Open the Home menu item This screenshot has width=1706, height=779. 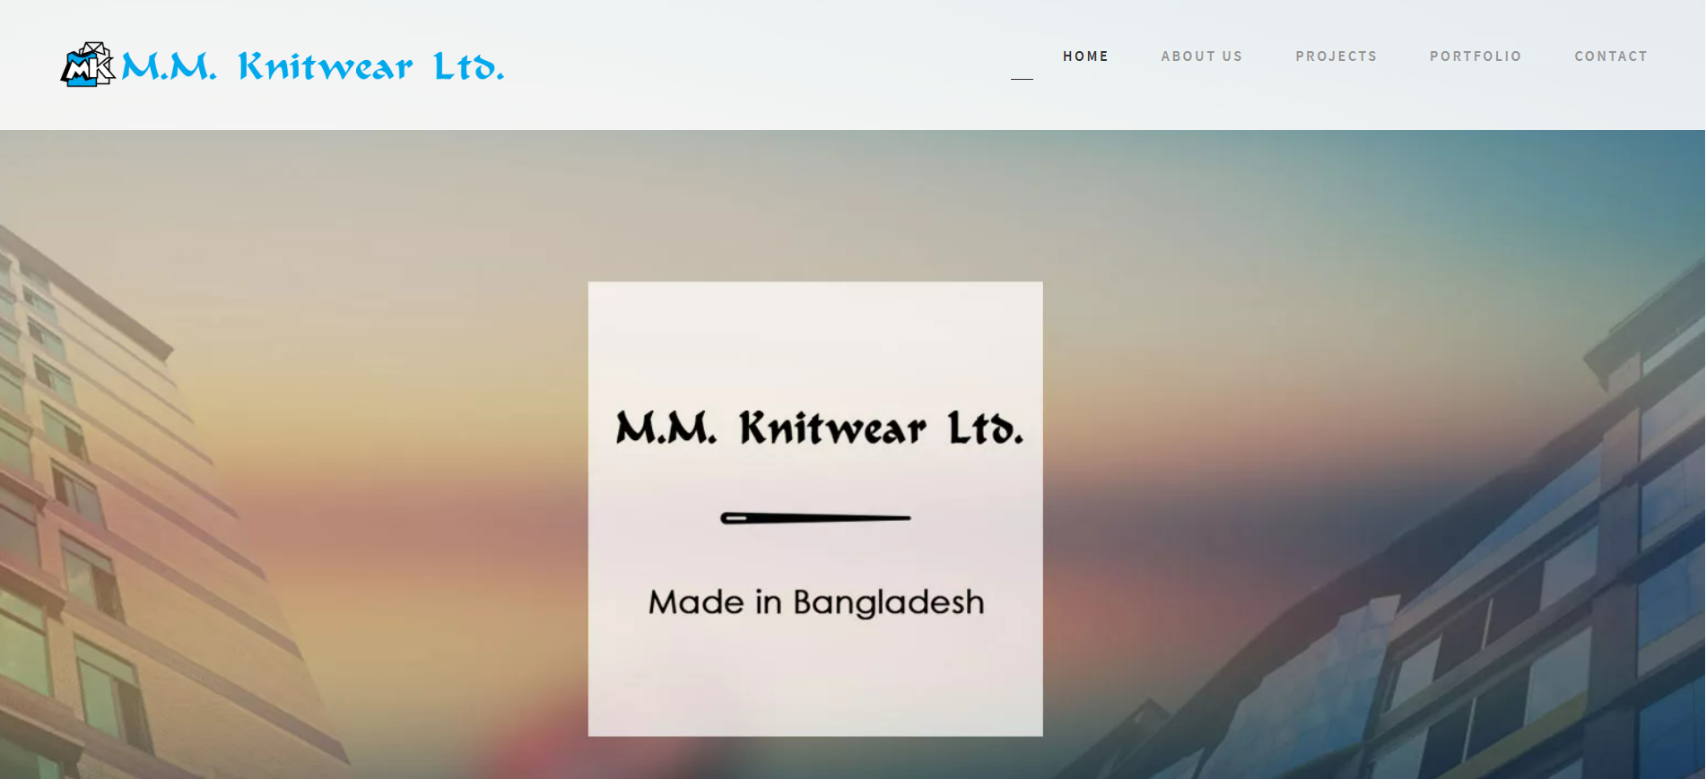[x=1085, y=56]
